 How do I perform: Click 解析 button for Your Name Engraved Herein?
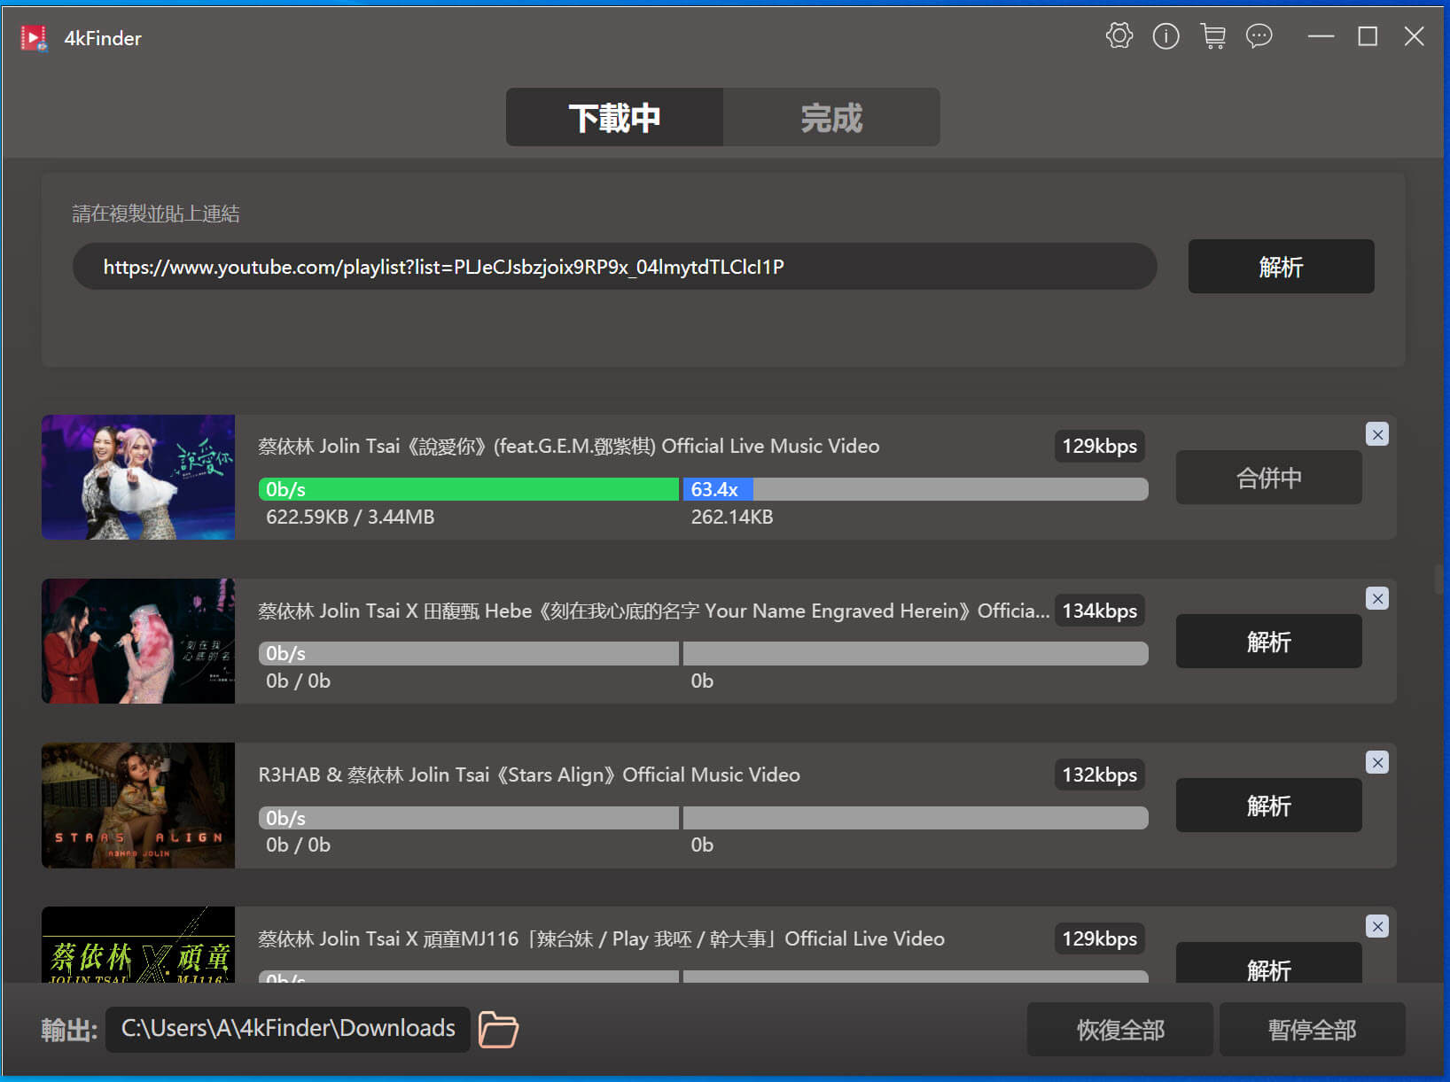(x=1268, y=642)
